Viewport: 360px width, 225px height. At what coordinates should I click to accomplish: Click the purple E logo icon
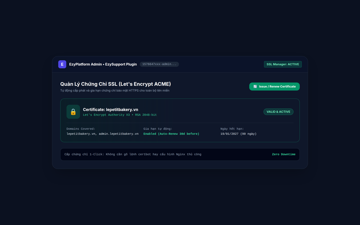[62, 64]
